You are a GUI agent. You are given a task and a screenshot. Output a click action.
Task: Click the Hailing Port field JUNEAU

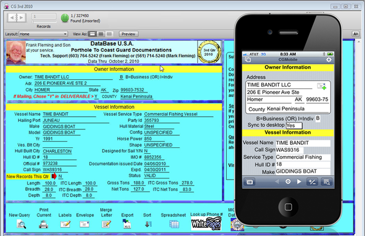[x=76, y=121]
